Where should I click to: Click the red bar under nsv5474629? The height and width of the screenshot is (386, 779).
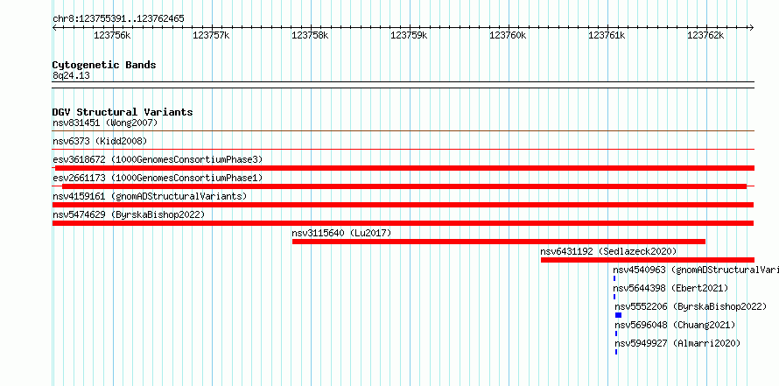click(x=403, y=223)
